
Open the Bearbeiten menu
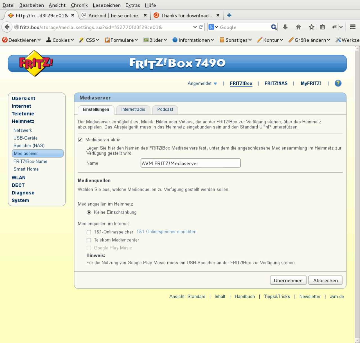pos(31,5)
